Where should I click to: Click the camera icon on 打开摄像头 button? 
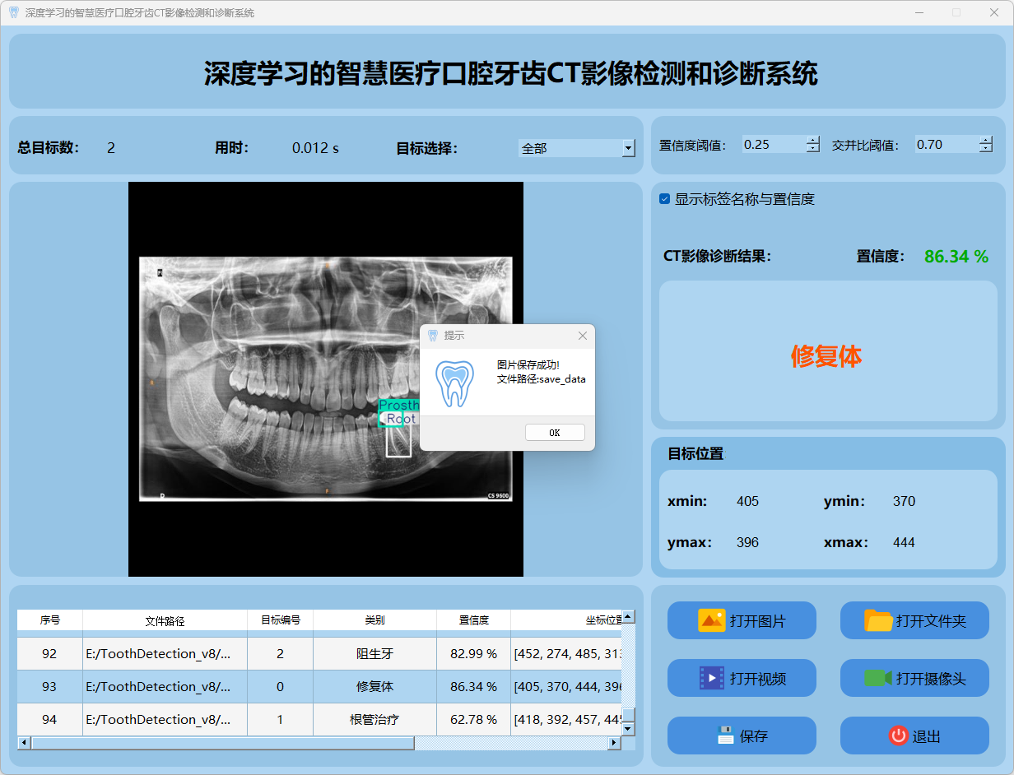point(878,678)
